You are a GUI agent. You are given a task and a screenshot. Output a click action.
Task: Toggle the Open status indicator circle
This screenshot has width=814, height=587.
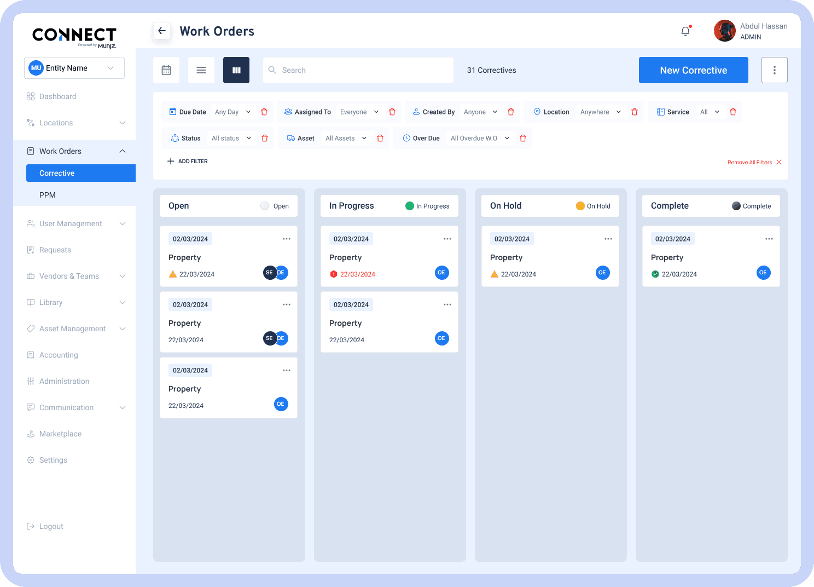coord(264,205)
